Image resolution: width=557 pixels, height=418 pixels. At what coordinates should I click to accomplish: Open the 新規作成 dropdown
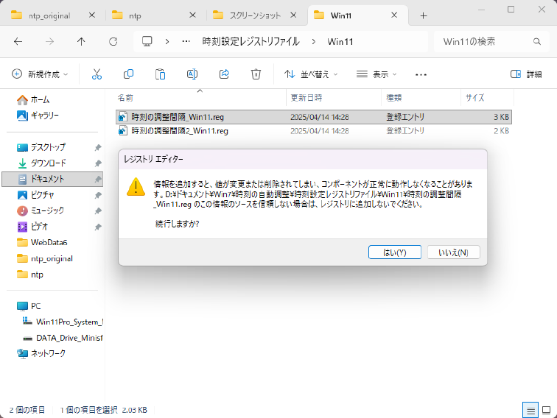[40, 74]
